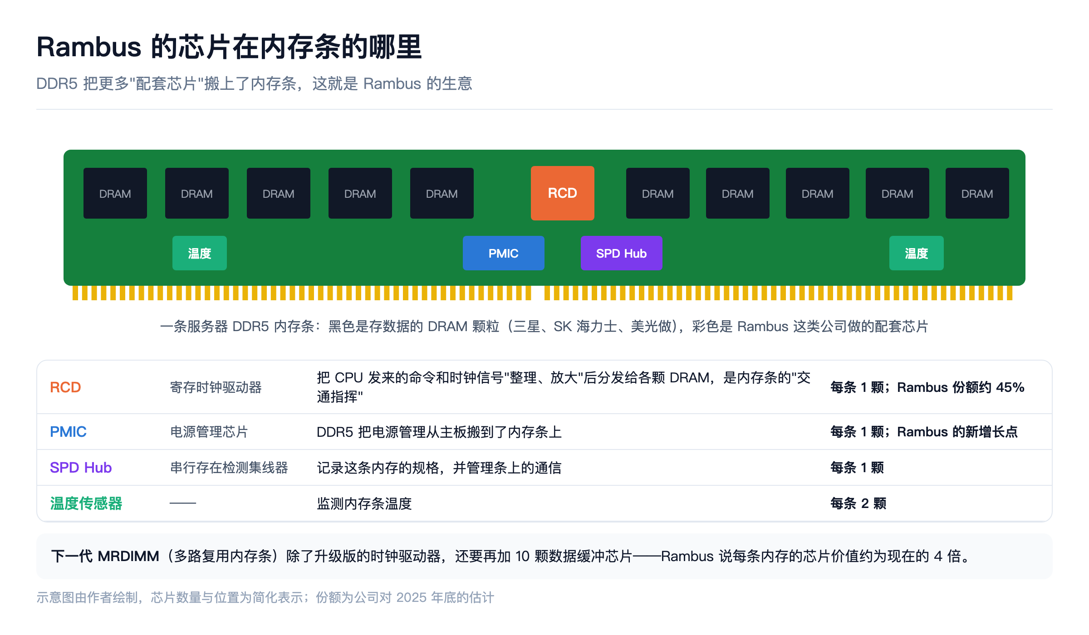Click the '每条 2 颗' cell

pyautogui.click(x=858, y=503)
